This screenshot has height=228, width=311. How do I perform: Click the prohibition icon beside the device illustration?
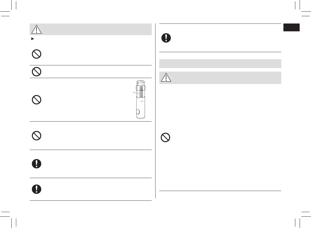pyautogui.click(x=37, y=100)
